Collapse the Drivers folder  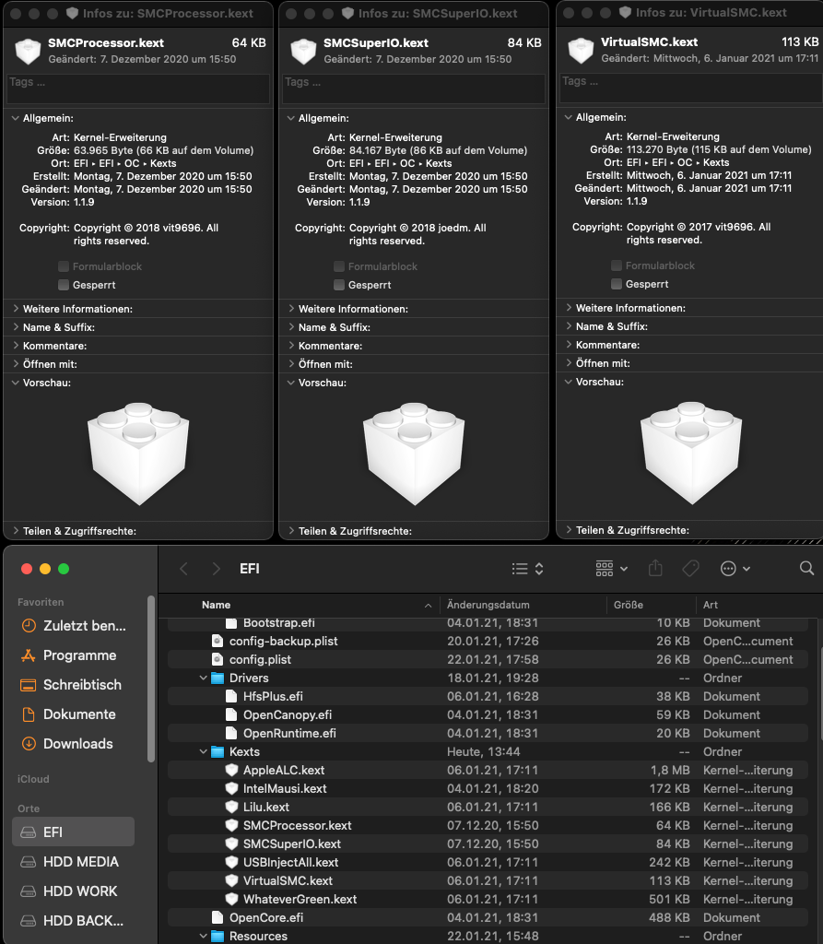pyautogui.click(x=204, y=678)
